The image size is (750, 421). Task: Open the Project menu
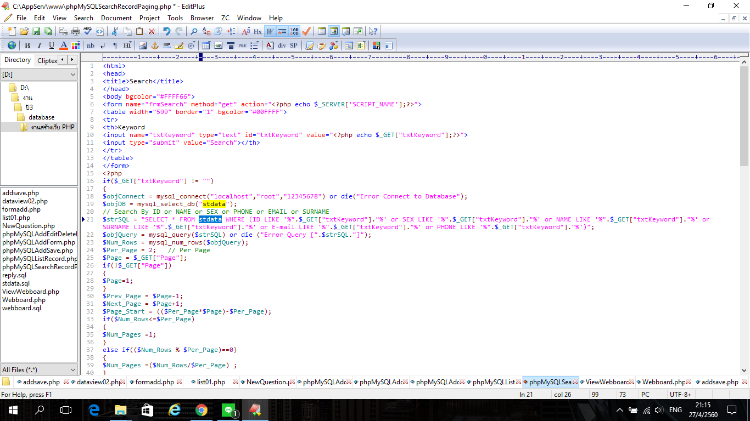coord(150,18)
